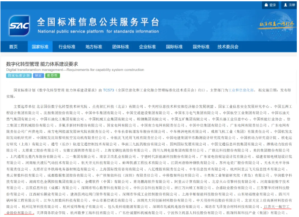
Task: Click the platform title 全国标准信息公共服务平台
Action: click(98, 22)
